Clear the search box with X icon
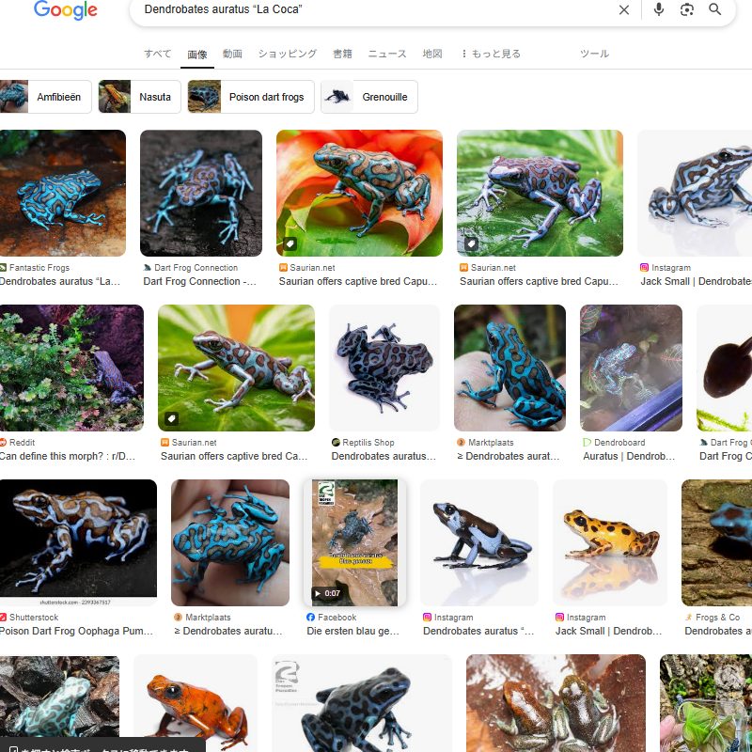This screenshot has width=752, height=752. point(624,9)
